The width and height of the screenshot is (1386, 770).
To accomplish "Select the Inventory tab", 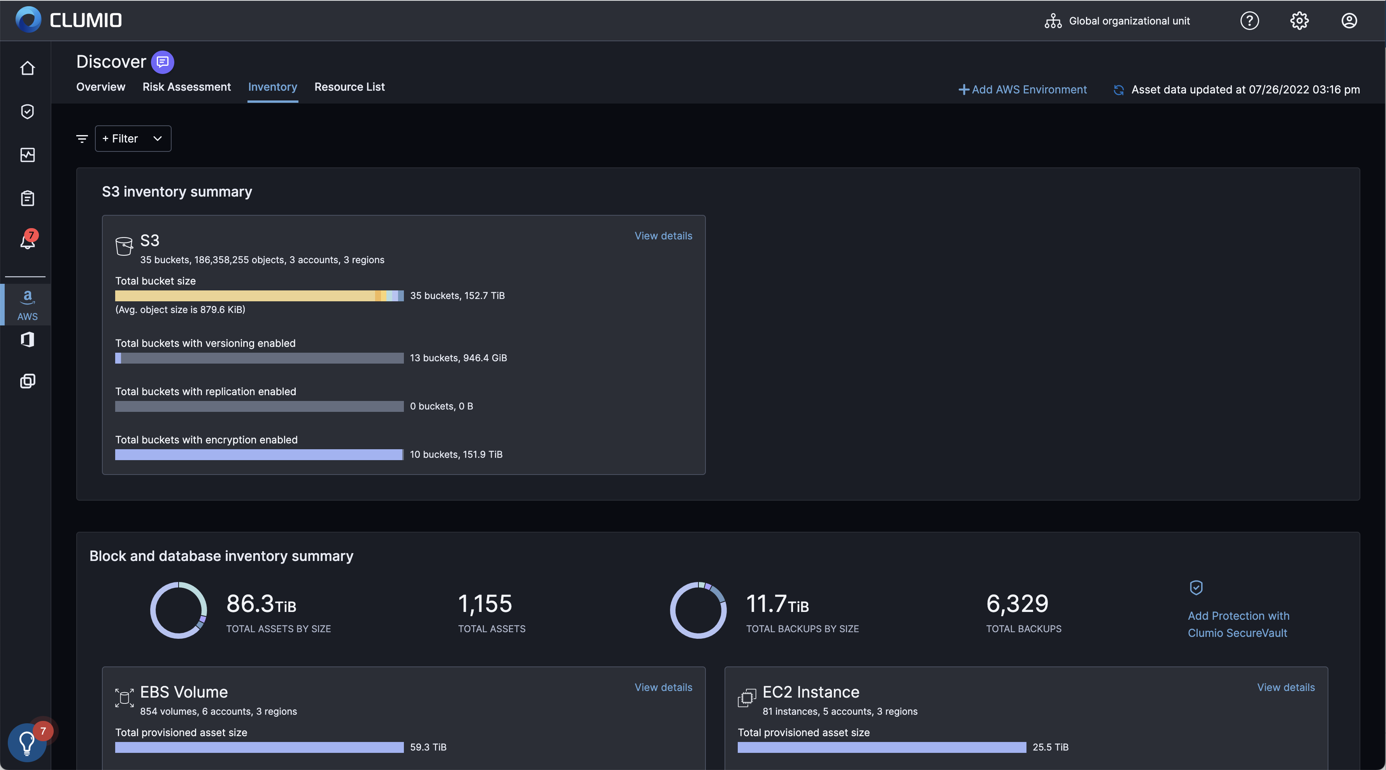I will click(272, 87).
